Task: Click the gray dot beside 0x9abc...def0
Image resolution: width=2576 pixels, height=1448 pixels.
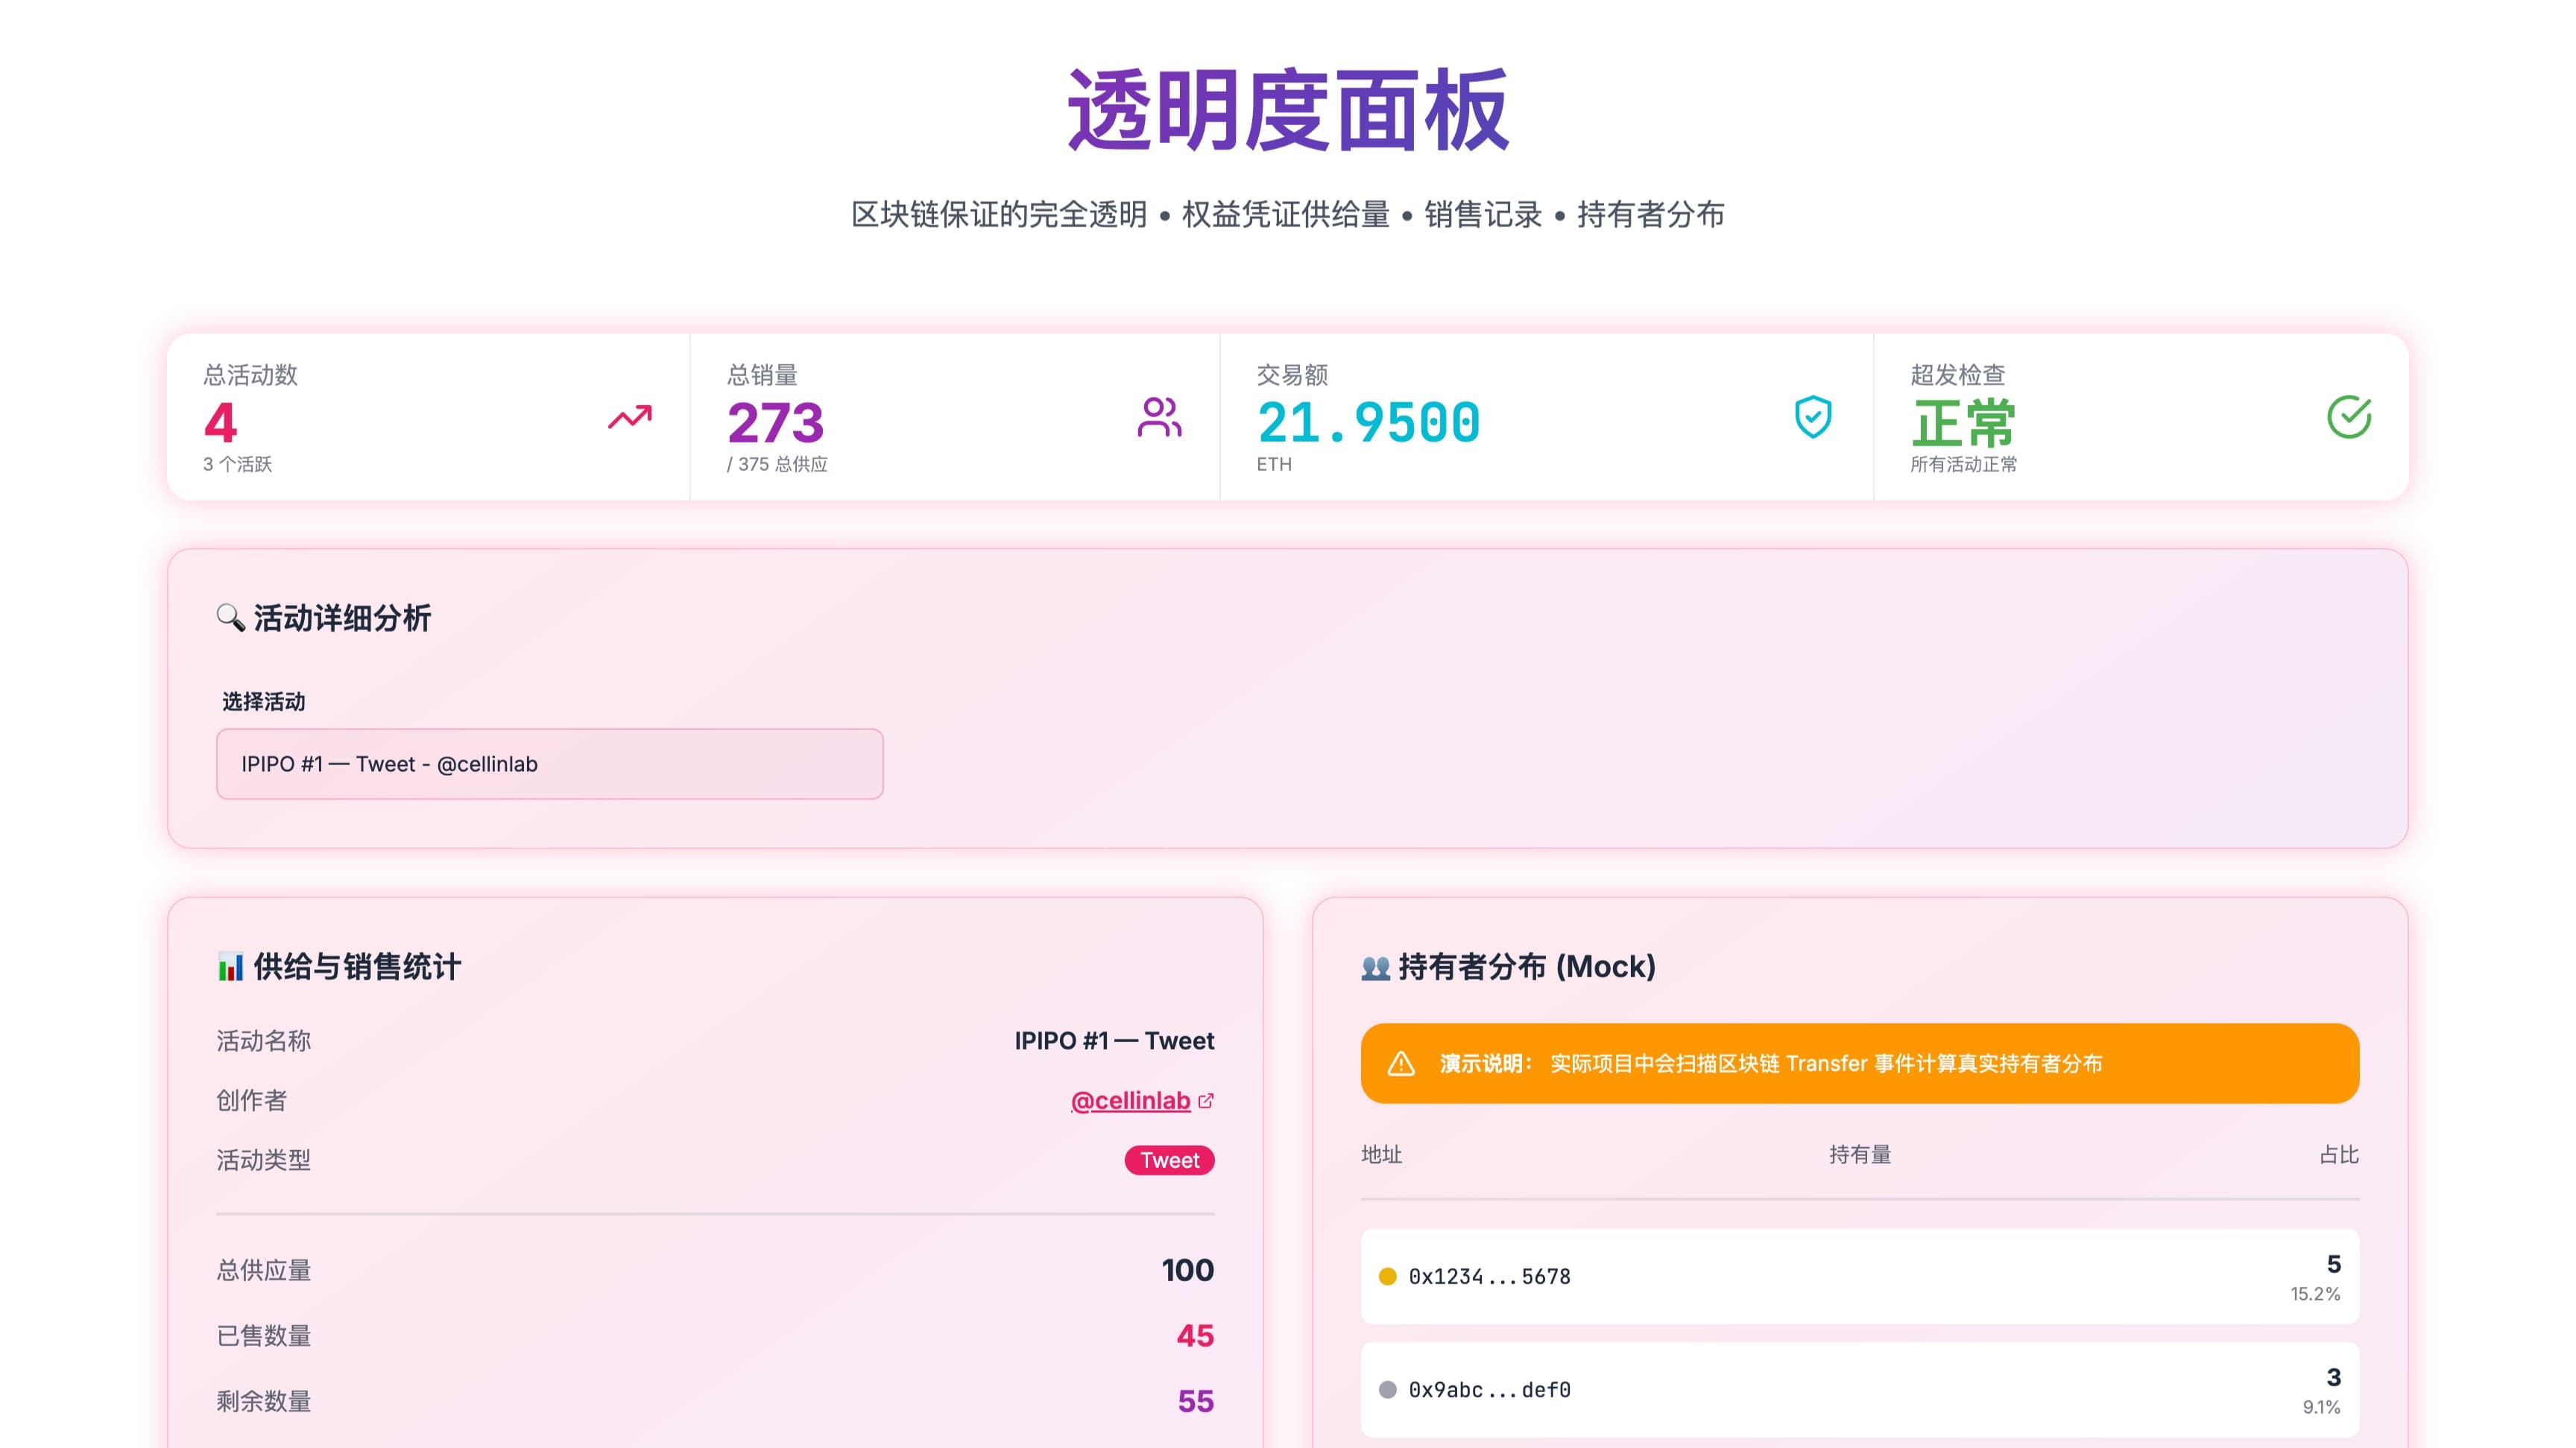Action: click(1388, 1389)
